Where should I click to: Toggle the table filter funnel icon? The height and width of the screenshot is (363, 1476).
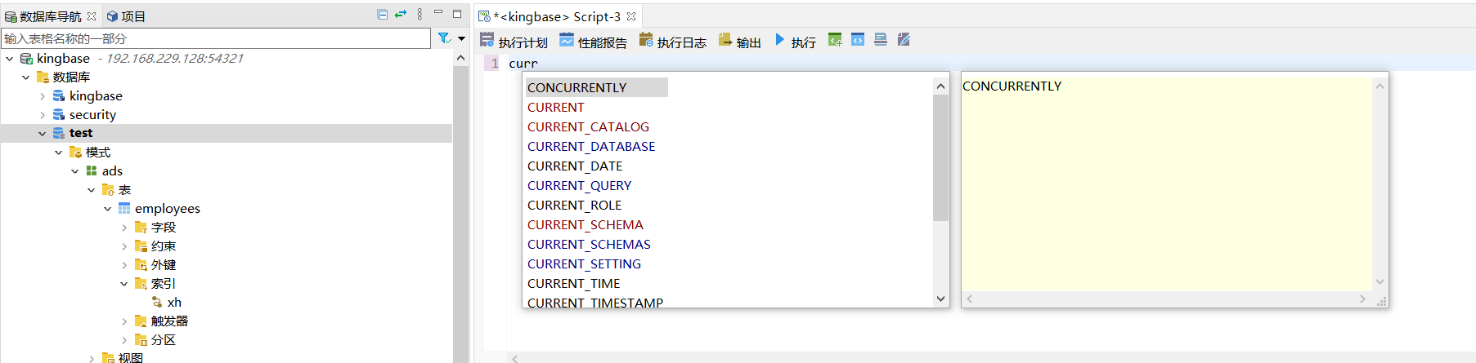point(444,38)
